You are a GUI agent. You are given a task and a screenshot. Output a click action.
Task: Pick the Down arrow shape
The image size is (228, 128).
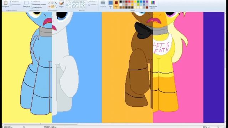coord(68,7)
